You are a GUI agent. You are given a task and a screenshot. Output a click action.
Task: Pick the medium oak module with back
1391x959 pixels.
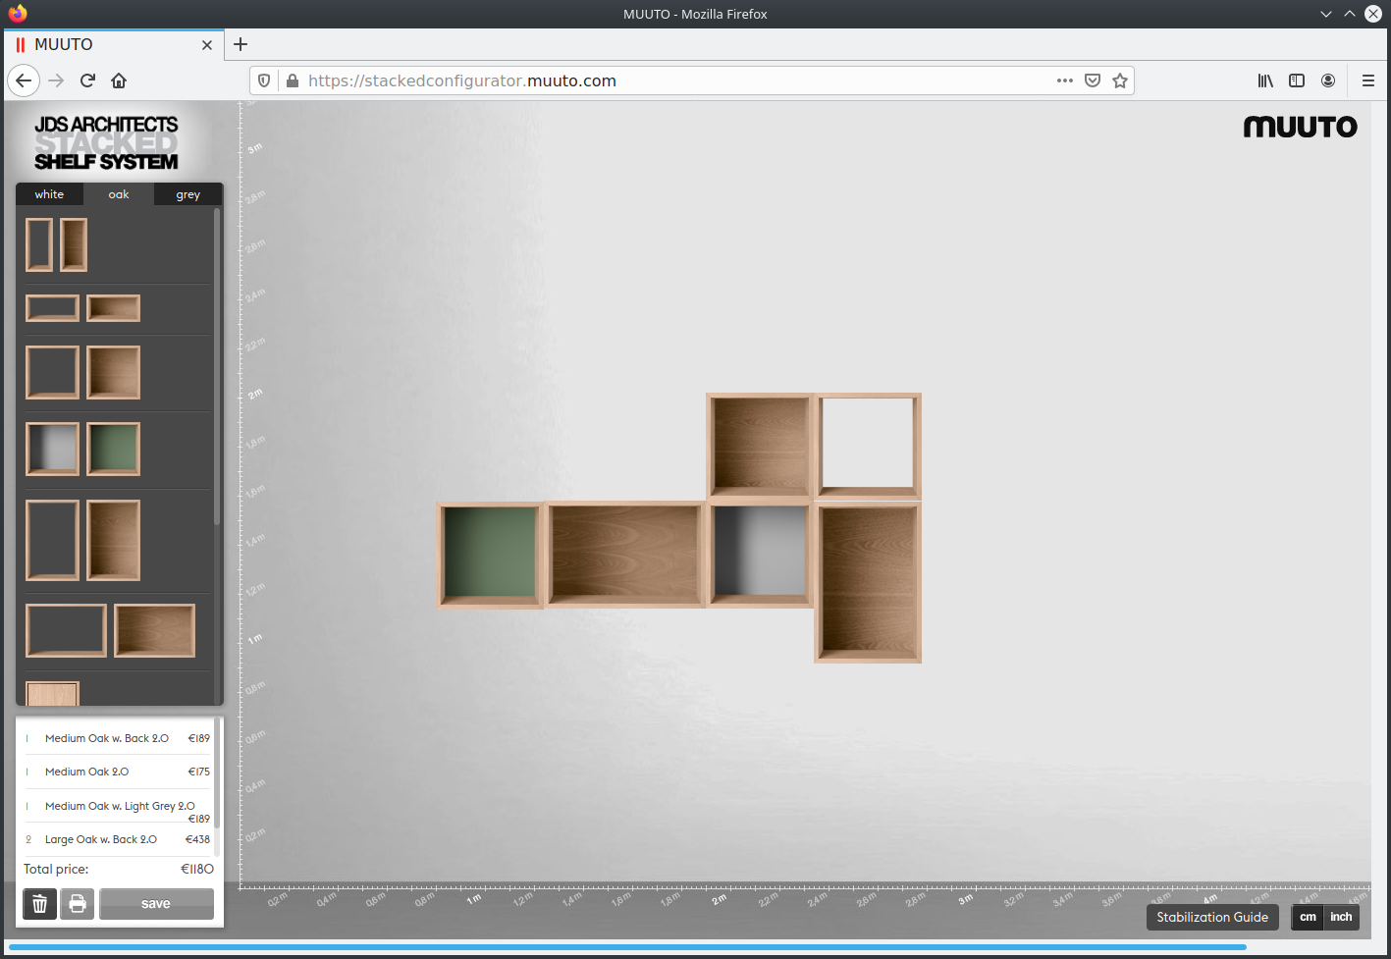click(x=113, y=372)
